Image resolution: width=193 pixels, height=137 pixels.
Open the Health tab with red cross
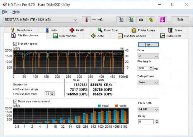pos(77,30)
